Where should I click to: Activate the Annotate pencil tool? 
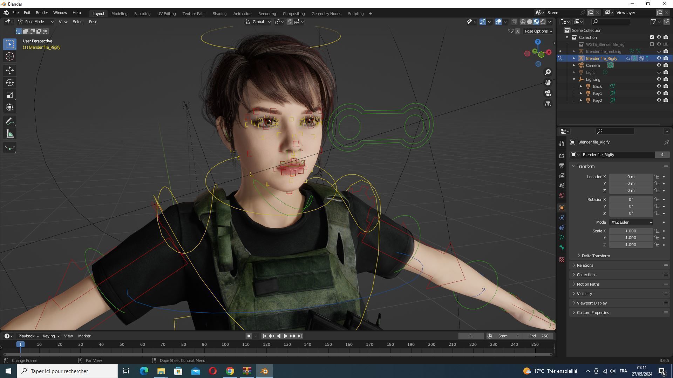tap(9, 121)
